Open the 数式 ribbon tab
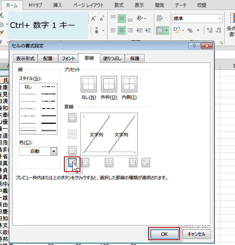The width and height of the screenshot is (235, 245). pyautogui.click(x=119, y=5)
